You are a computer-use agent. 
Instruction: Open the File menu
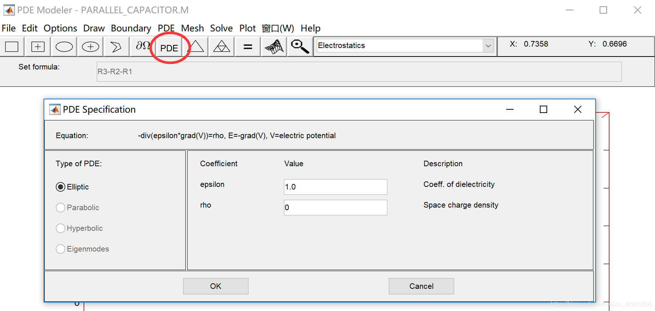tap(9, 28)
